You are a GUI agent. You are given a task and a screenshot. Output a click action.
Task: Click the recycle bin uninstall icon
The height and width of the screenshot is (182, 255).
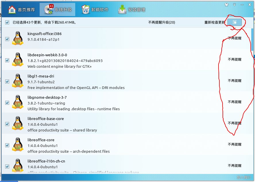coord(86,9)
